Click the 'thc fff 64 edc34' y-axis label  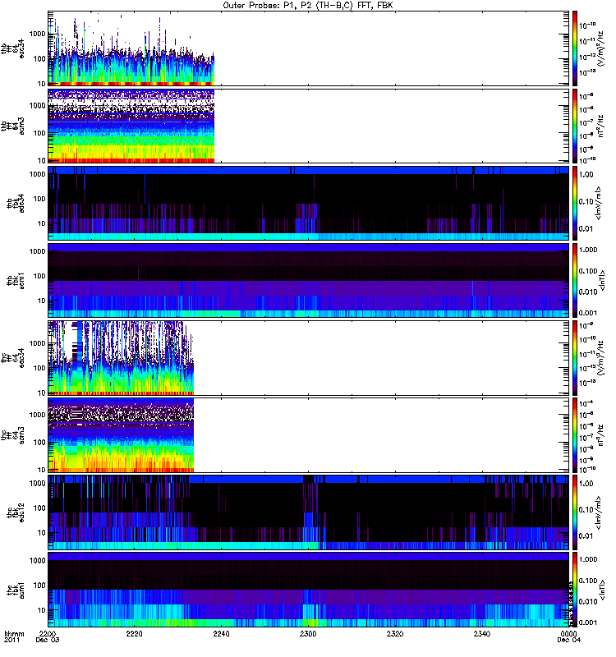point(12,358)
